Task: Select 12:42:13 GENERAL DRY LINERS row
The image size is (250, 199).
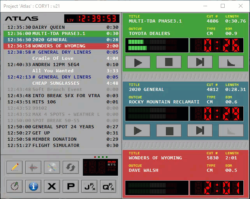Action: [61, 77]
